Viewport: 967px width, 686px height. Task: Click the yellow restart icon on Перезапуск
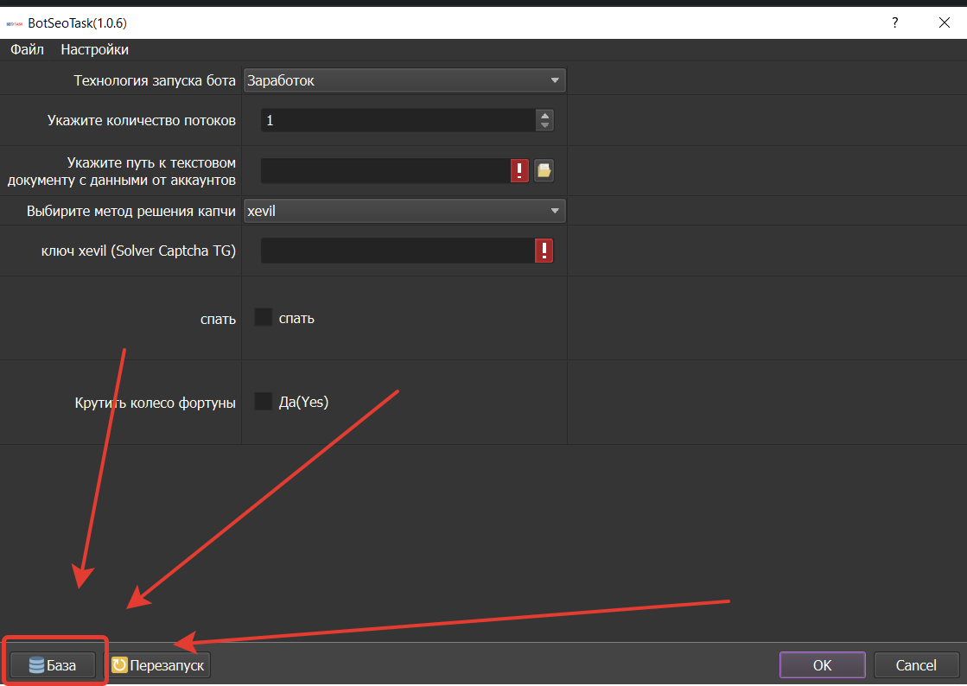pos(119,665)
